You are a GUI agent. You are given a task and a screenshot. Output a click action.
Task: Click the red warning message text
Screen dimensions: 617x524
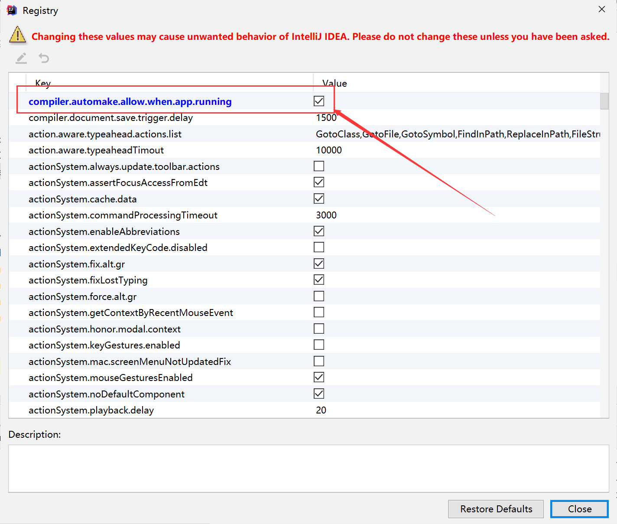coord(320,36)
